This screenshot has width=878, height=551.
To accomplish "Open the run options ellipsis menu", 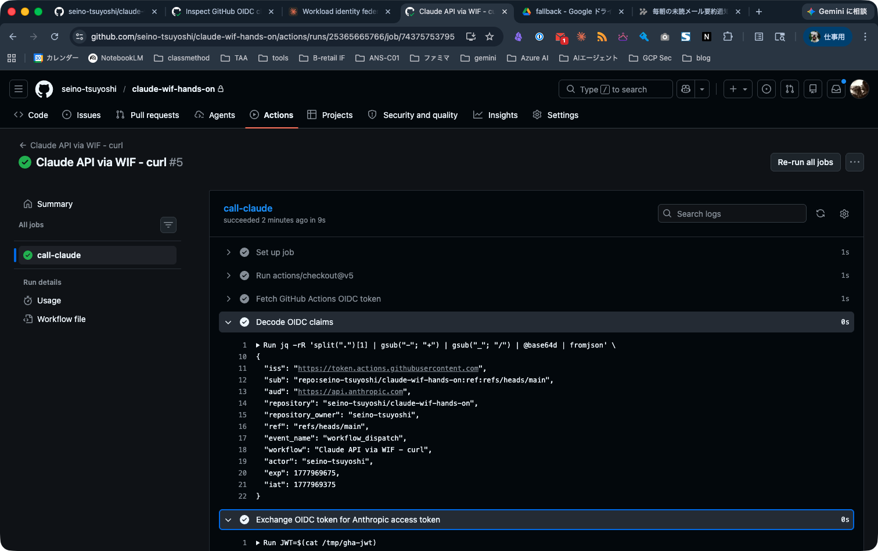I will [855, 162].
